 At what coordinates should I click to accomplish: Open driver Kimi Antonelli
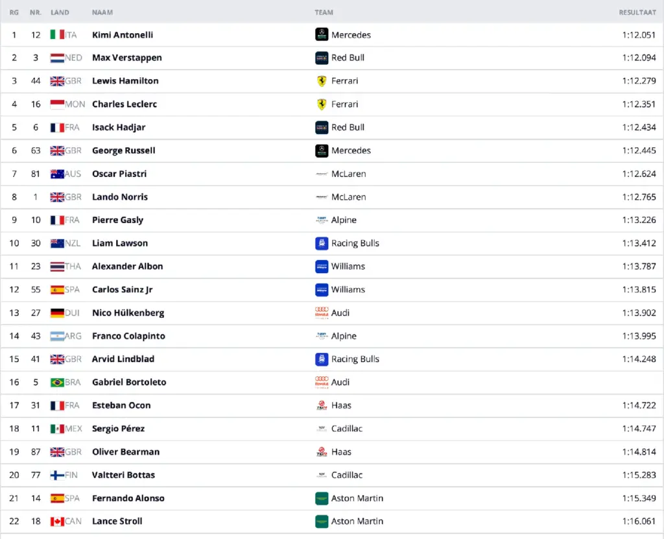[123, 35]
